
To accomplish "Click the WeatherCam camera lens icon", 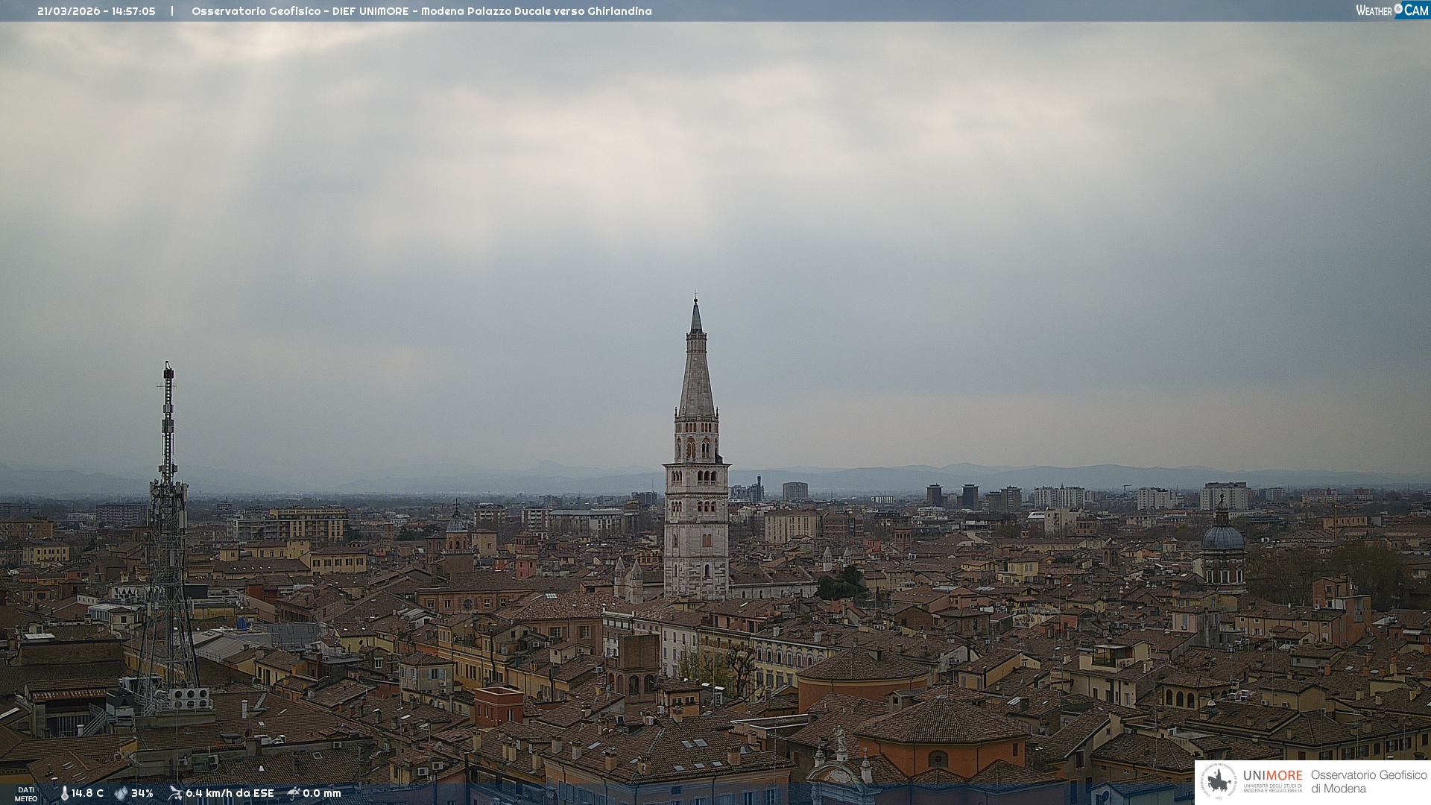I will (1398, 9).
